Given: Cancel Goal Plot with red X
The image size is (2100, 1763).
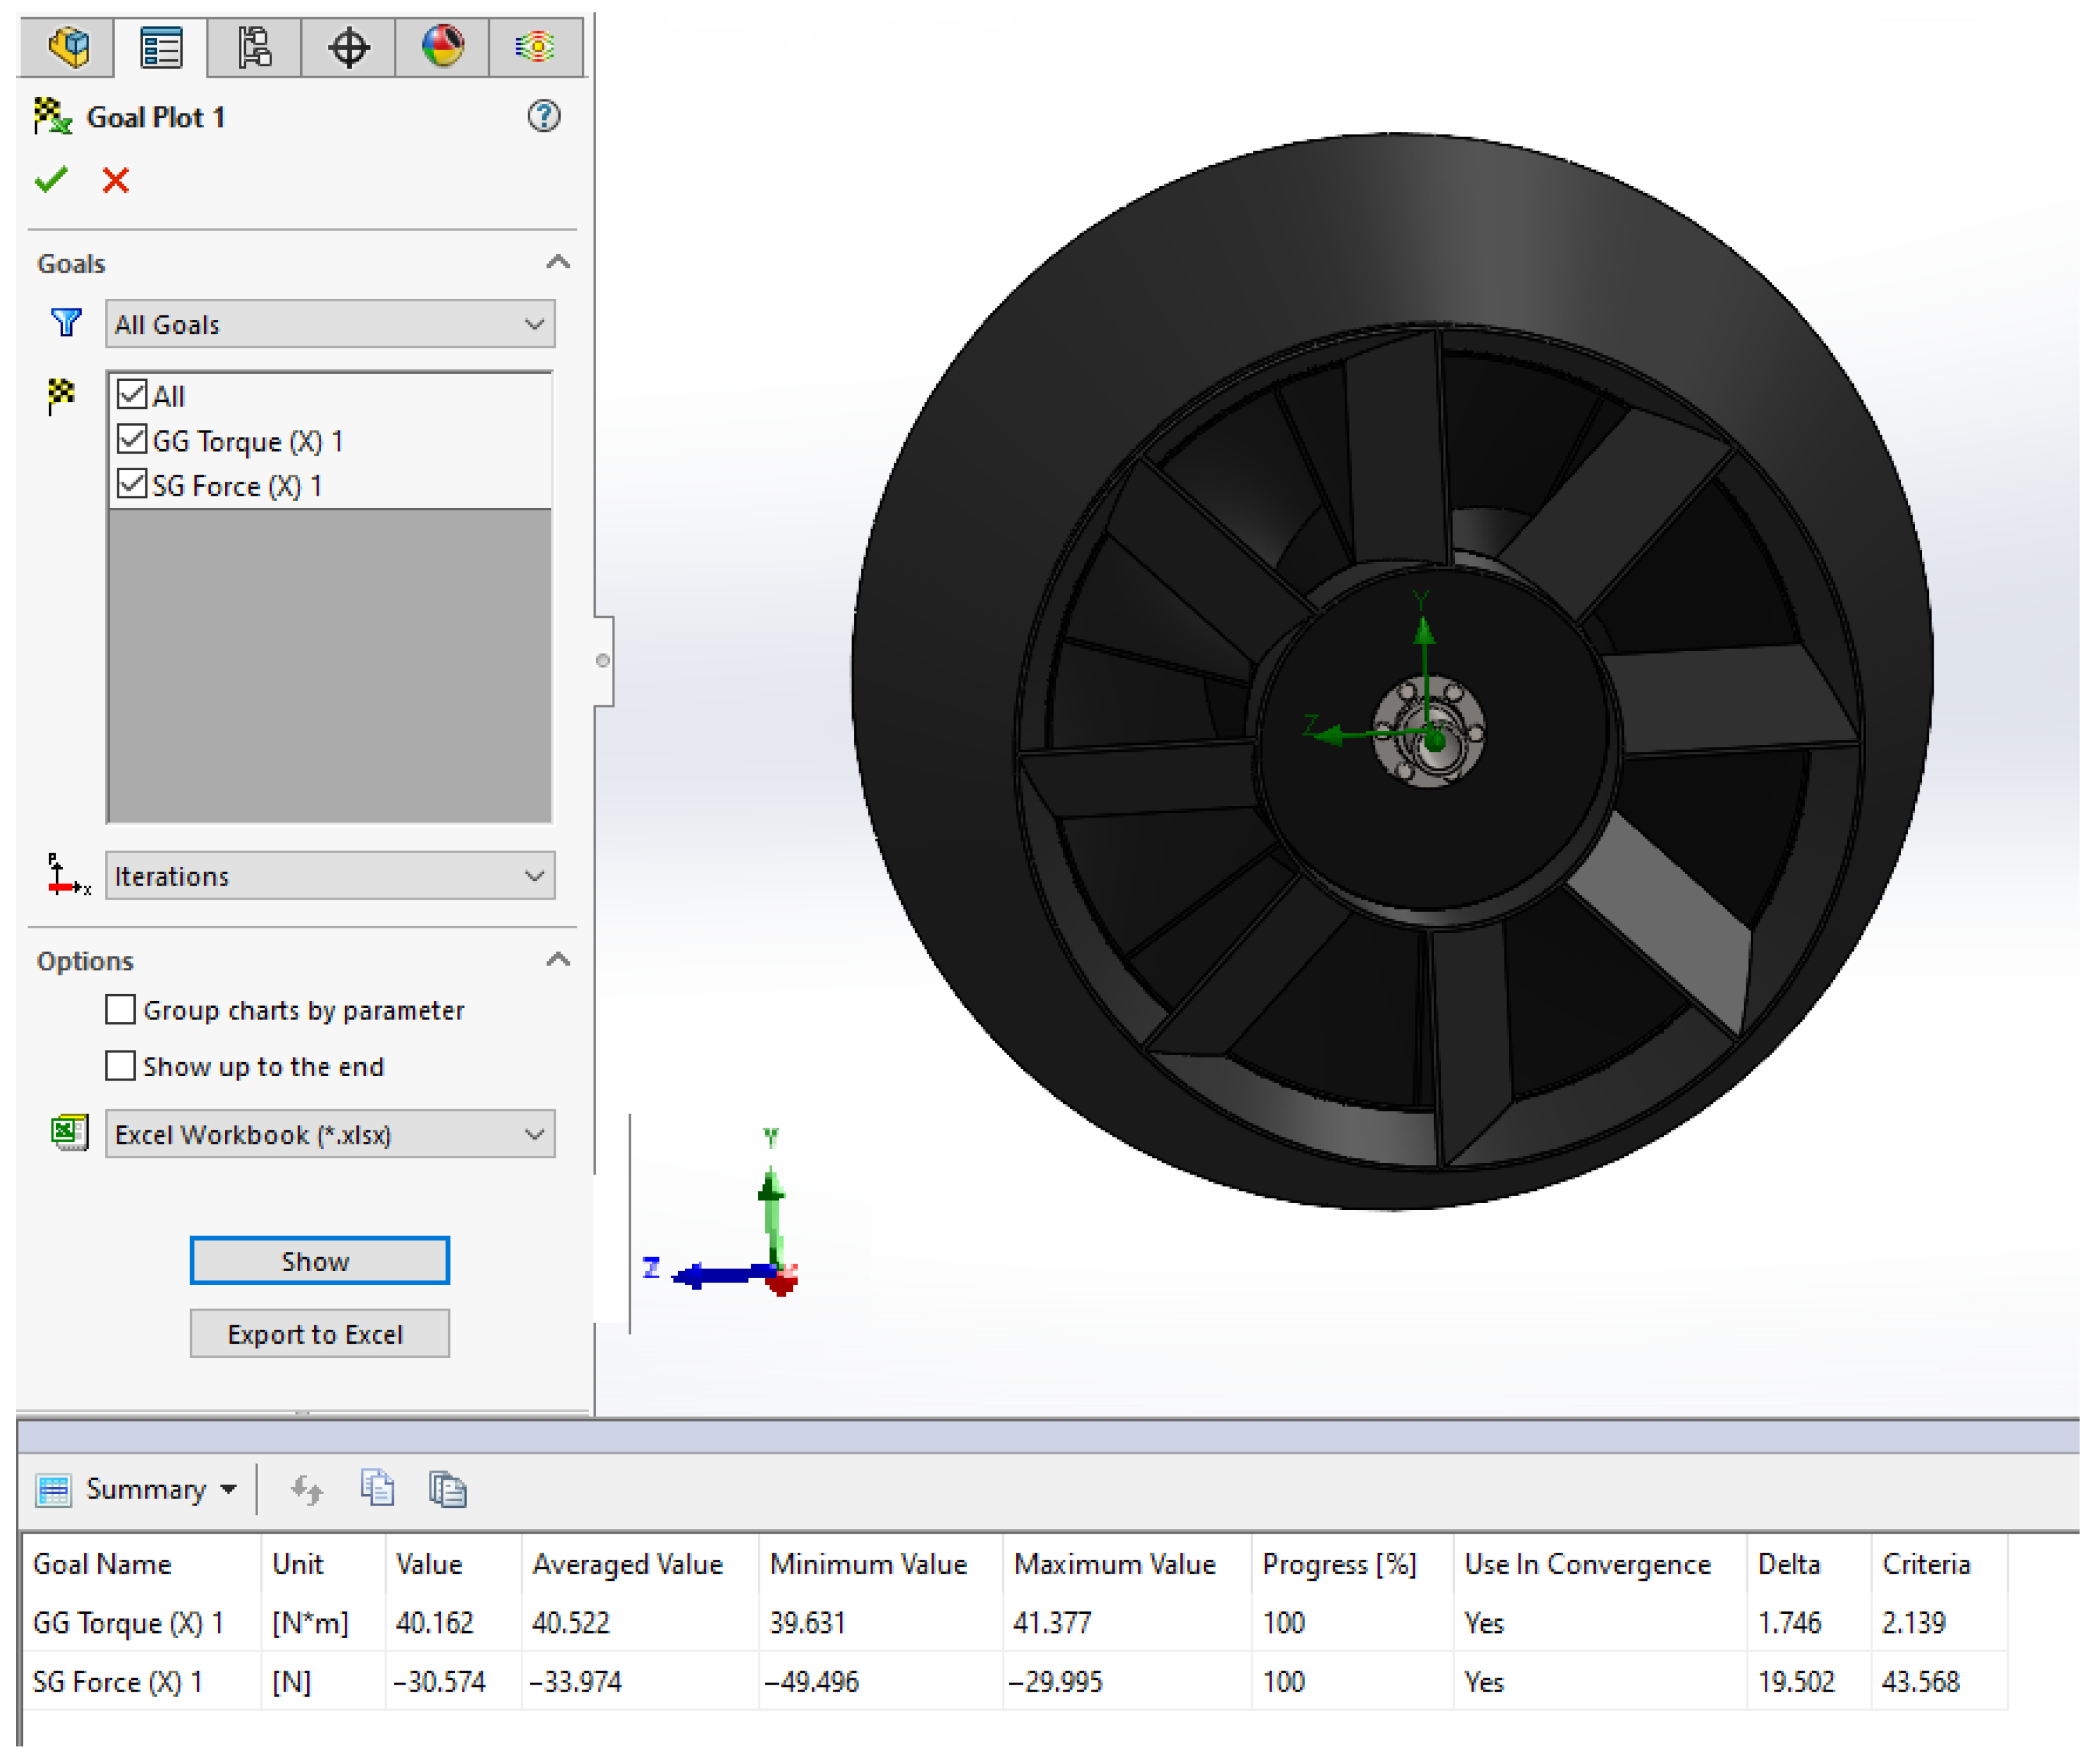Looking at the screenshot, I should pyautogui.click(x=116, y=181).
